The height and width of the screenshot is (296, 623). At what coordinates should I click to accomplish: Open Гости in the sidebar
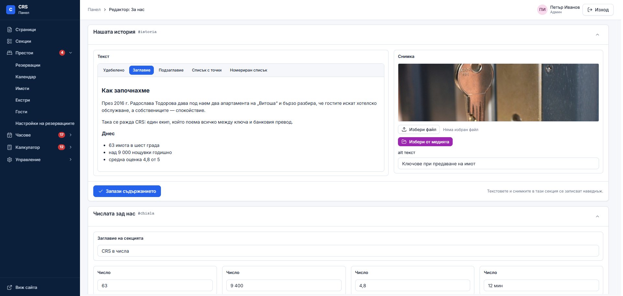(x=21, y=112)
